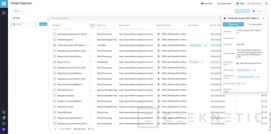Click the file icon of the CustomStrings.js row
The height and width of the screenshot is (134, 271).
(55, 112)
